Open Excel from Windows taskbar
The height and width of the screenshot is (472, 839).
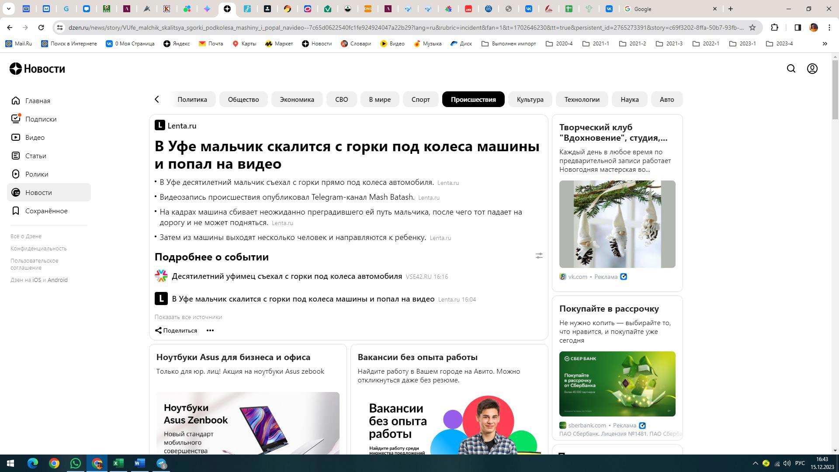tap(118, 463)
